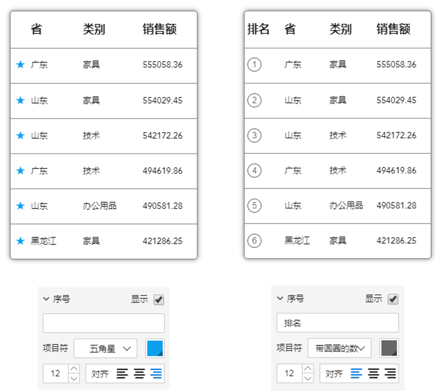Collapse the right 序号 section chevron

click(280, 299)
